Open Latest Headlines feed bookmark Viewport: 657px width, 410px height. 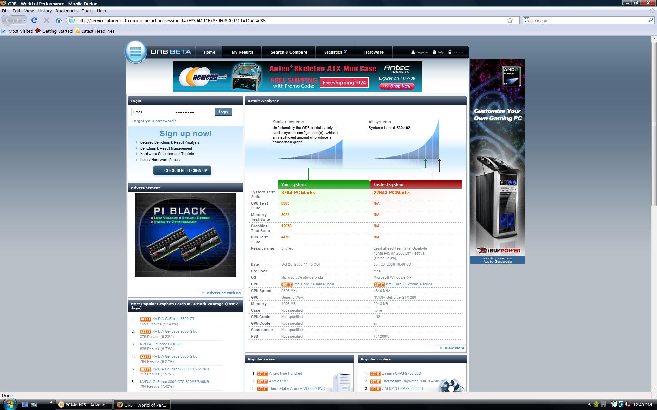pos(94,31)
